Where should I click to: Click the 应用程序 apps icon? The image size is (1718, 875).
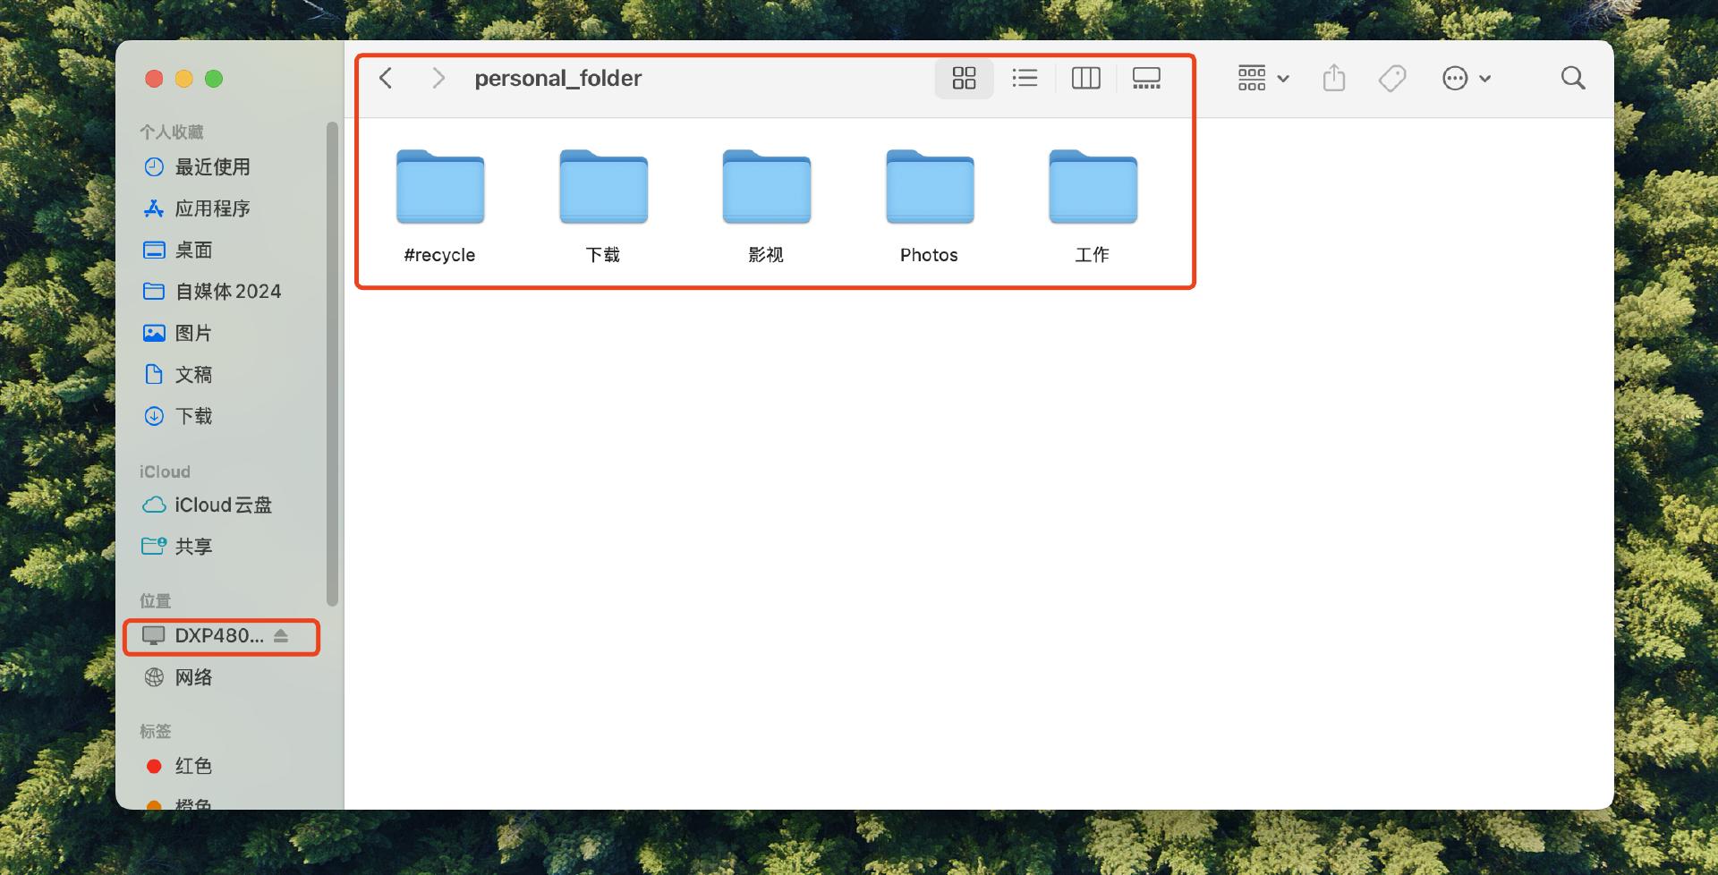coord(154,208)
